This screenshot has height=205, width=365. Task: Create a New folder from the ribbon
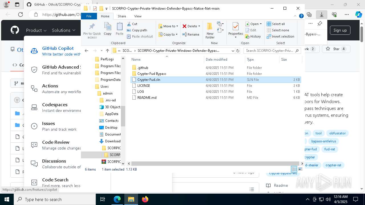click(x=210, y=30)
